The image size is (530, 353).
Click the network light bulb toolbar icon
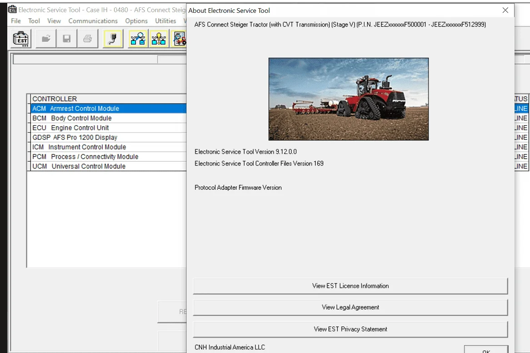coord(159,39)
